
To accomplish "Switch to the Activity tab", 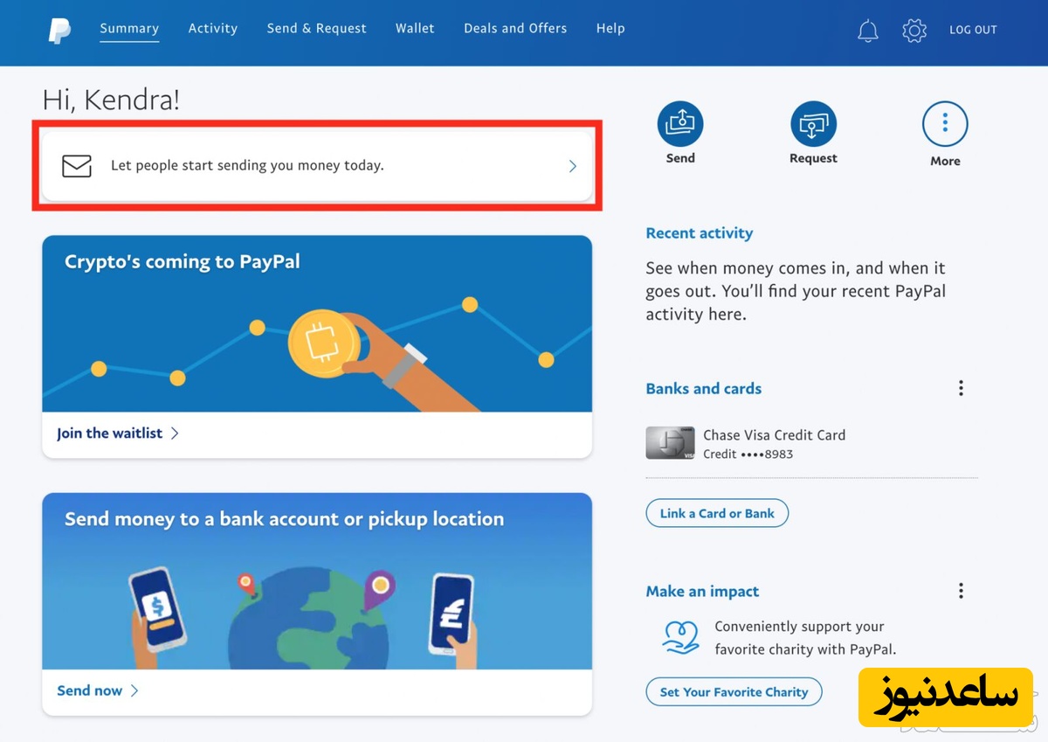I will coord(212,29).
